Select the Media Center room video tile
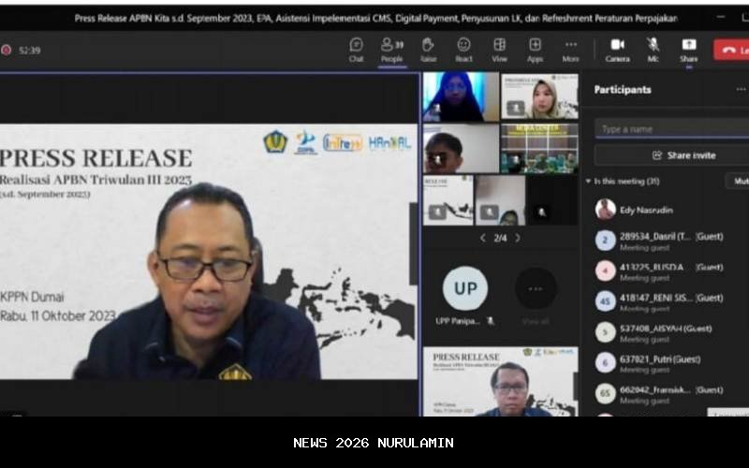This screenshot has height=468, width=749. click(x=539, y=148)
